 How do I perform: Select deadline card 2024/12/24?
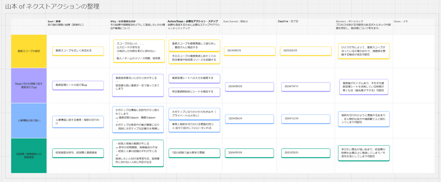click(305, 119)
